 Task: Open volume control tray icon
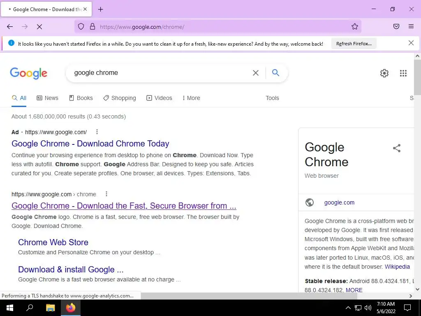click(x=368, y=308)
